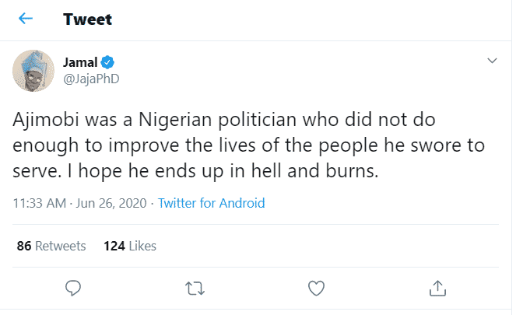Like the tweet with the heart icon

click(316, 288)
